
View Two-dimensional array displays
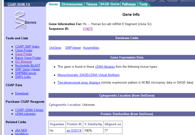(x=79, y=82)
